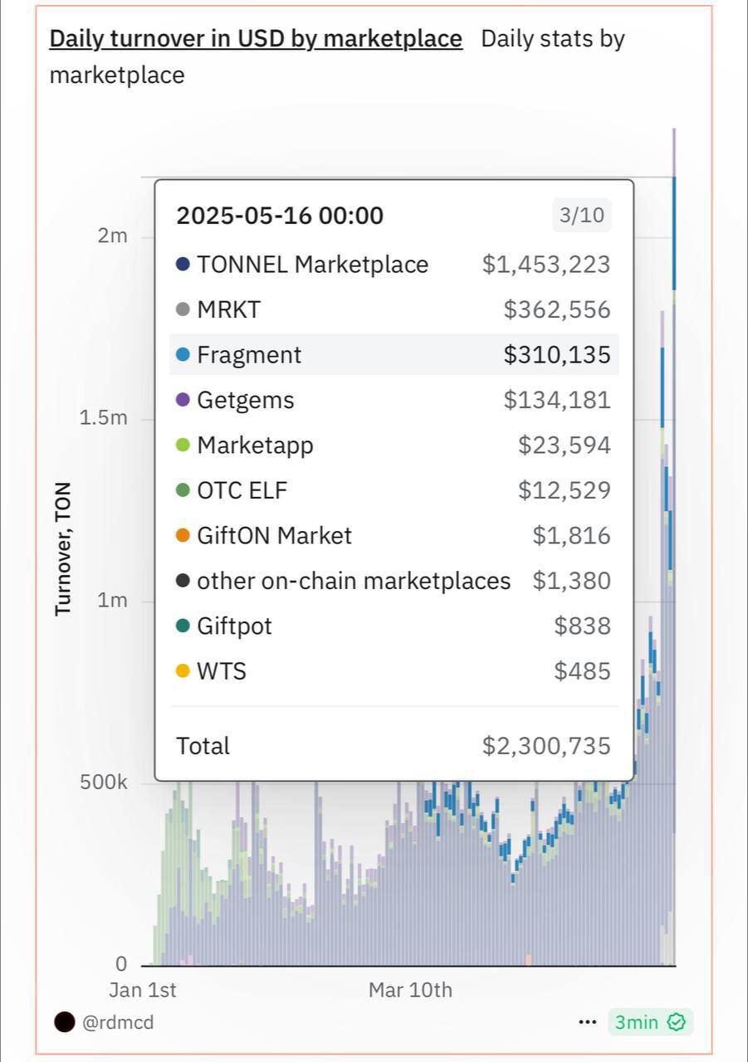
Task: Select the other on-chain marketplaces label
Action: [354, 581]
